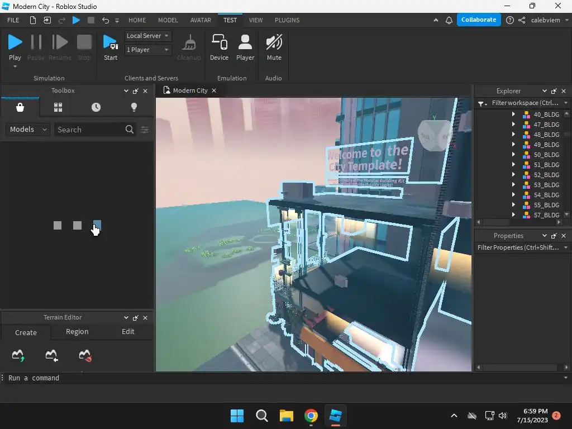Click the quick access Play icon
This screenshot has height=429, width=572.
tap(76, 20)
